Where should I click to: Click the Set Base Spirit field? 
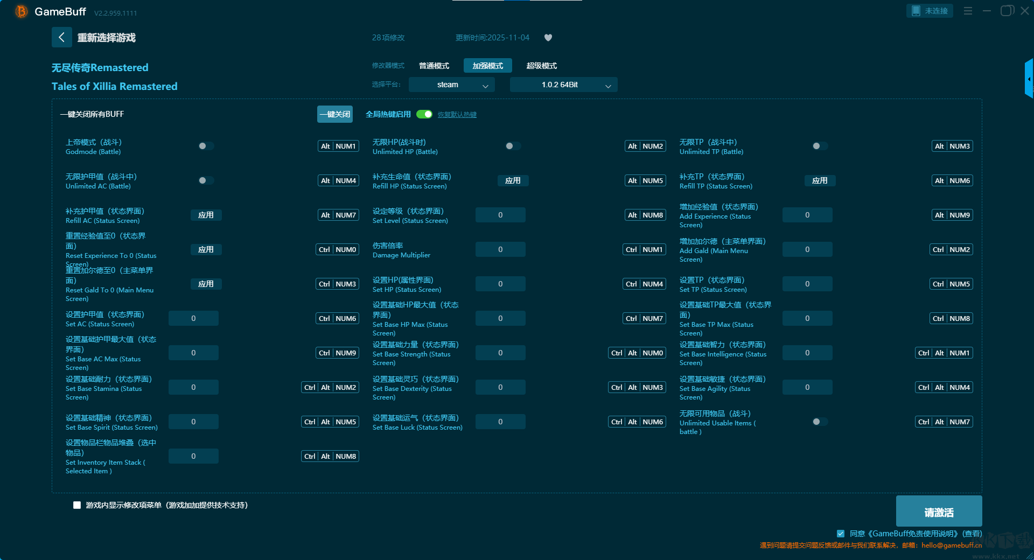tap(193, 422)
